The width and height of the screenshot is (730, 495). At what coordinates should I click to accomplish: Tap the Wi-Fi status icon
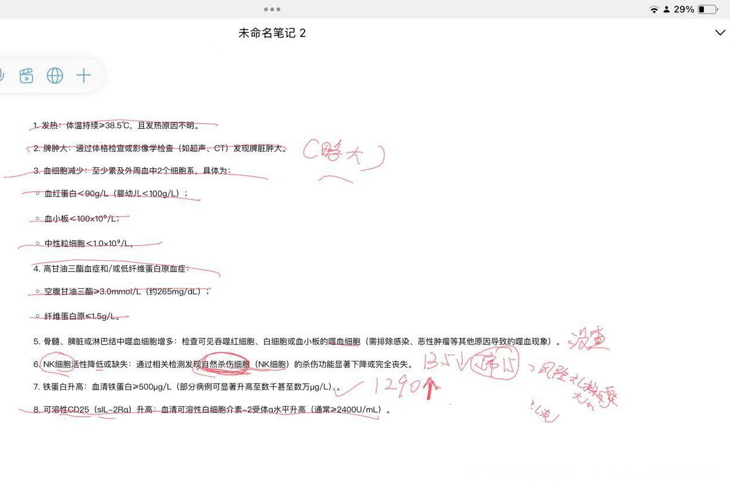tap(654, 9)
